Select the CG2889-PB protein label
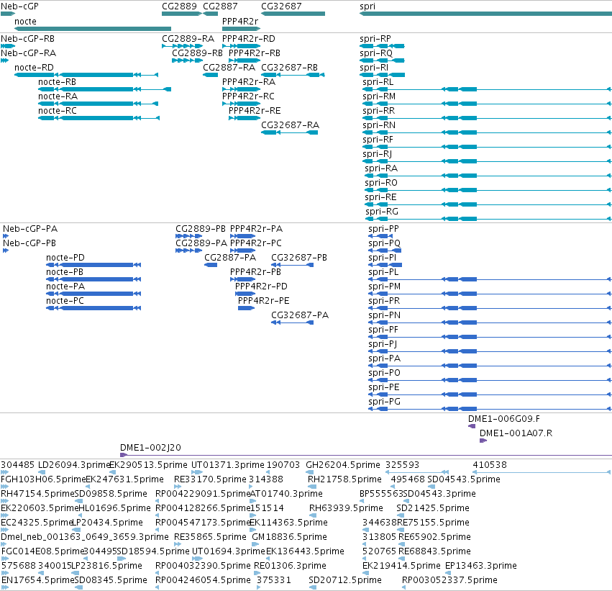This screenshot has width=612, height=591. tap(201, 228)
